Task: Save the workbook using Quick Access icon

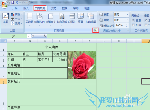Action: (x=12, y=3)
